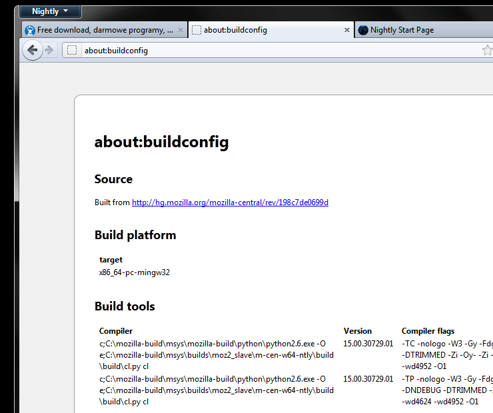Go back with the back arrow button

tap(33, 50)
